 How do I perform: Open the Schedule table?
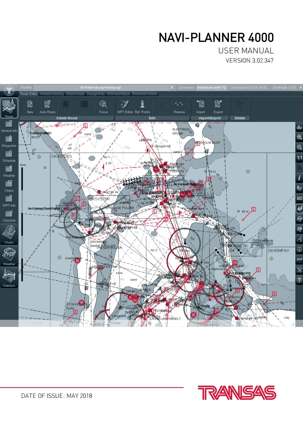pyautogui.click(x=9, y=156)
